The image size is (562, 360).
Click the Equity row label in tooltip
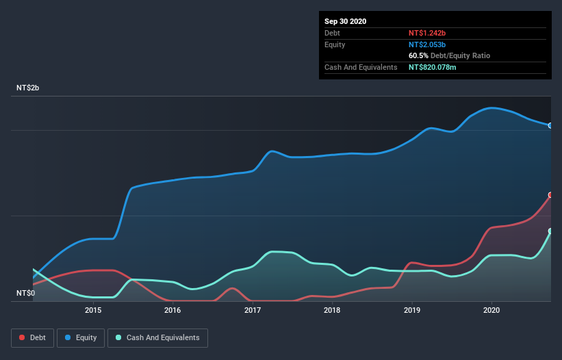[335, 44]
